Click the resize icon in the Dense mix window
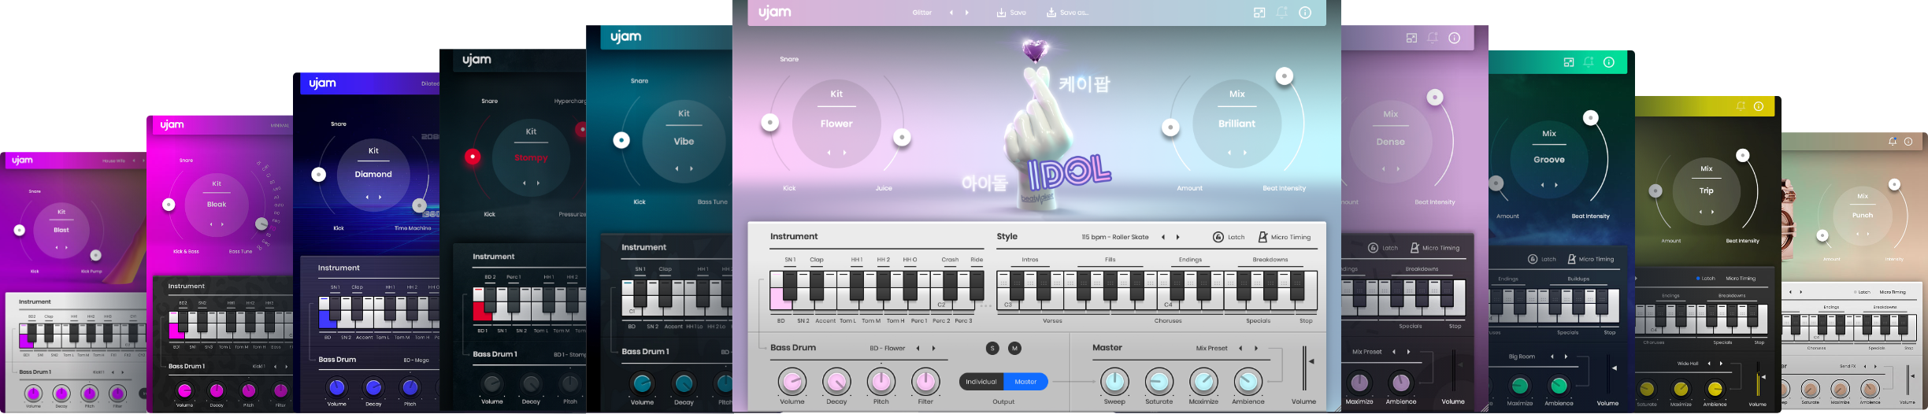Screen dimensions: 1928x414 (x=1411, y=38)
